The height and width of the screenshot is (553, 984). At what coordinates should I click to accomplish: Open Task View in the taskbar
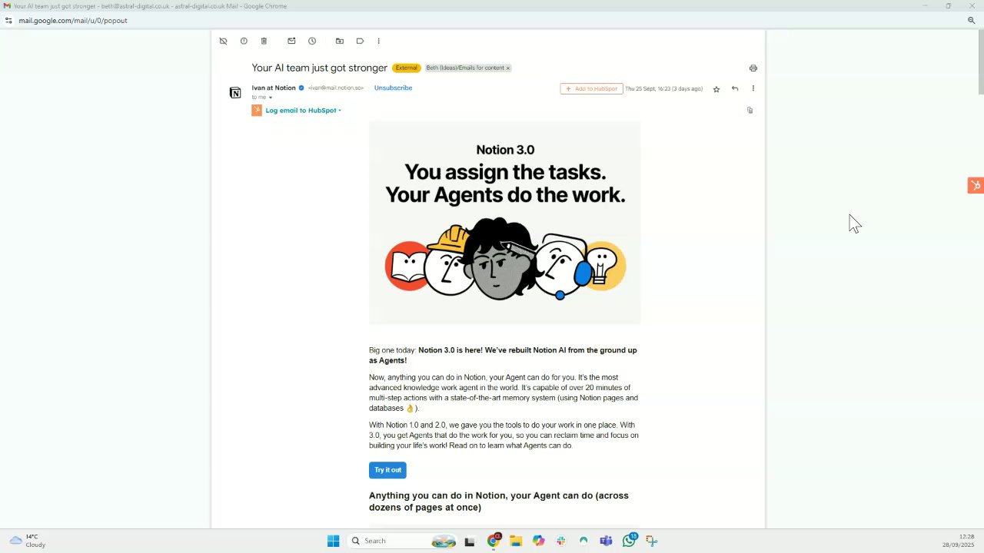point(470,541)
